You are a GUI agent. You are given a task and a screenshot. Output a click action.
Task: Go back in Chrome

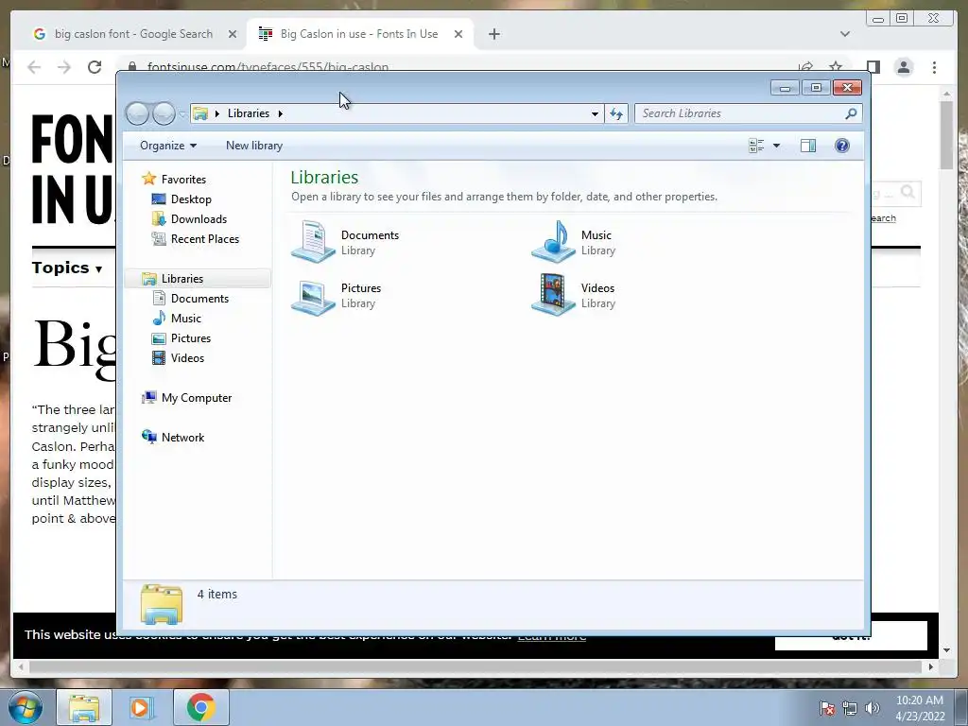[34, 67]
